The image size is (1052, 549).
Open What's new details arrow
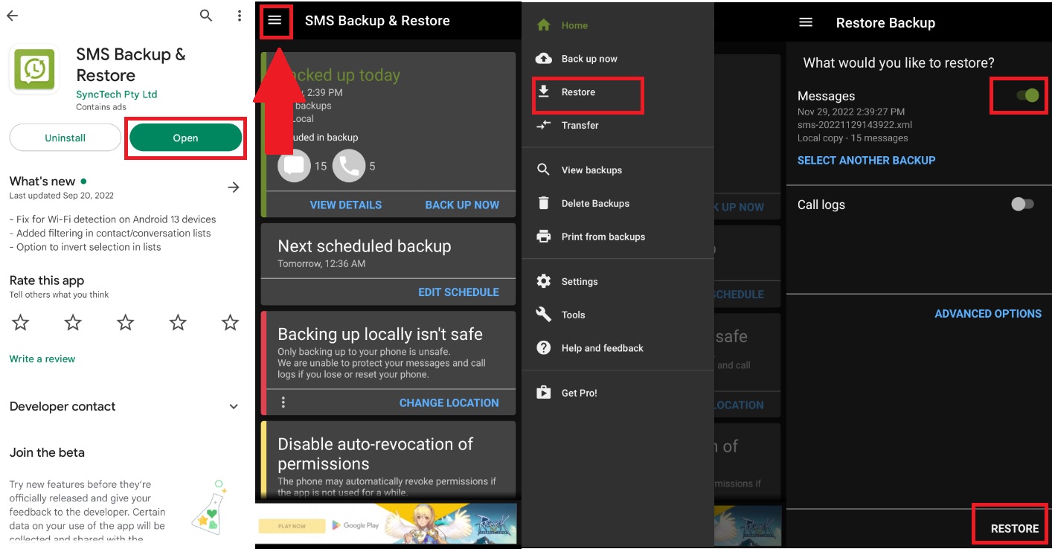click(x=234, y=187)
